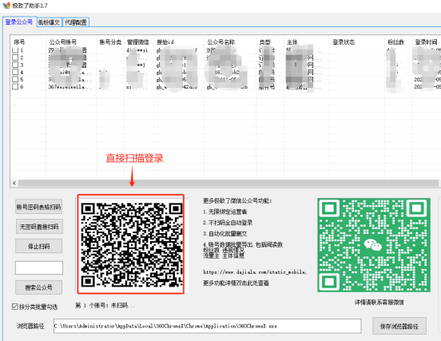Click the 2. 不扫码全自动登录 text
The width and height of the screenshot is (441, 341).
(x=228, y=223)
